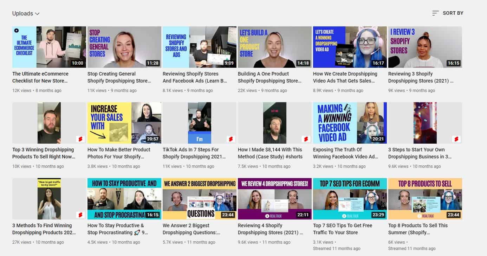Screen dimensions: 487x256
Task: Open the We Review 4 Dropshipping Stores thumbnail
Action: coord(275,199)
